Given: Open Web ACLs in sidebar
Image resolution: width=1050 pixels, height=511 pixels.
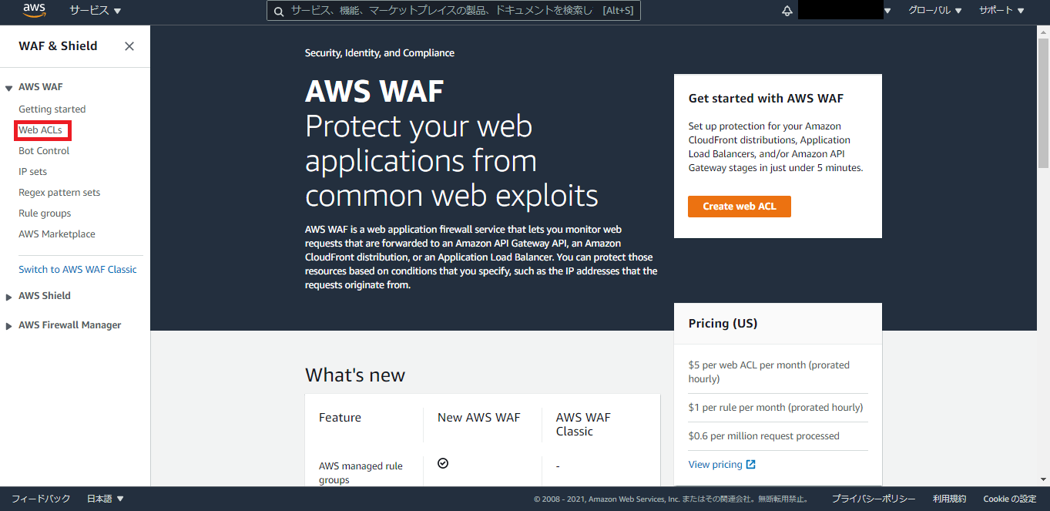Looking at the screenshot, I should [x=41, y=130].
